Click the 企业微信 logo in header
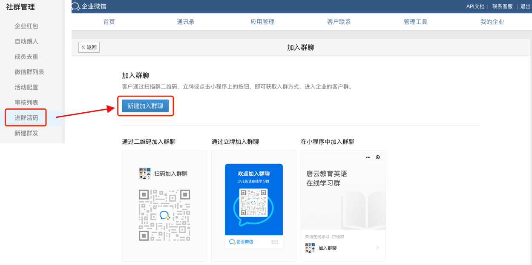The height and width of the screenshot is (265, 532). (x=89, y=6)
